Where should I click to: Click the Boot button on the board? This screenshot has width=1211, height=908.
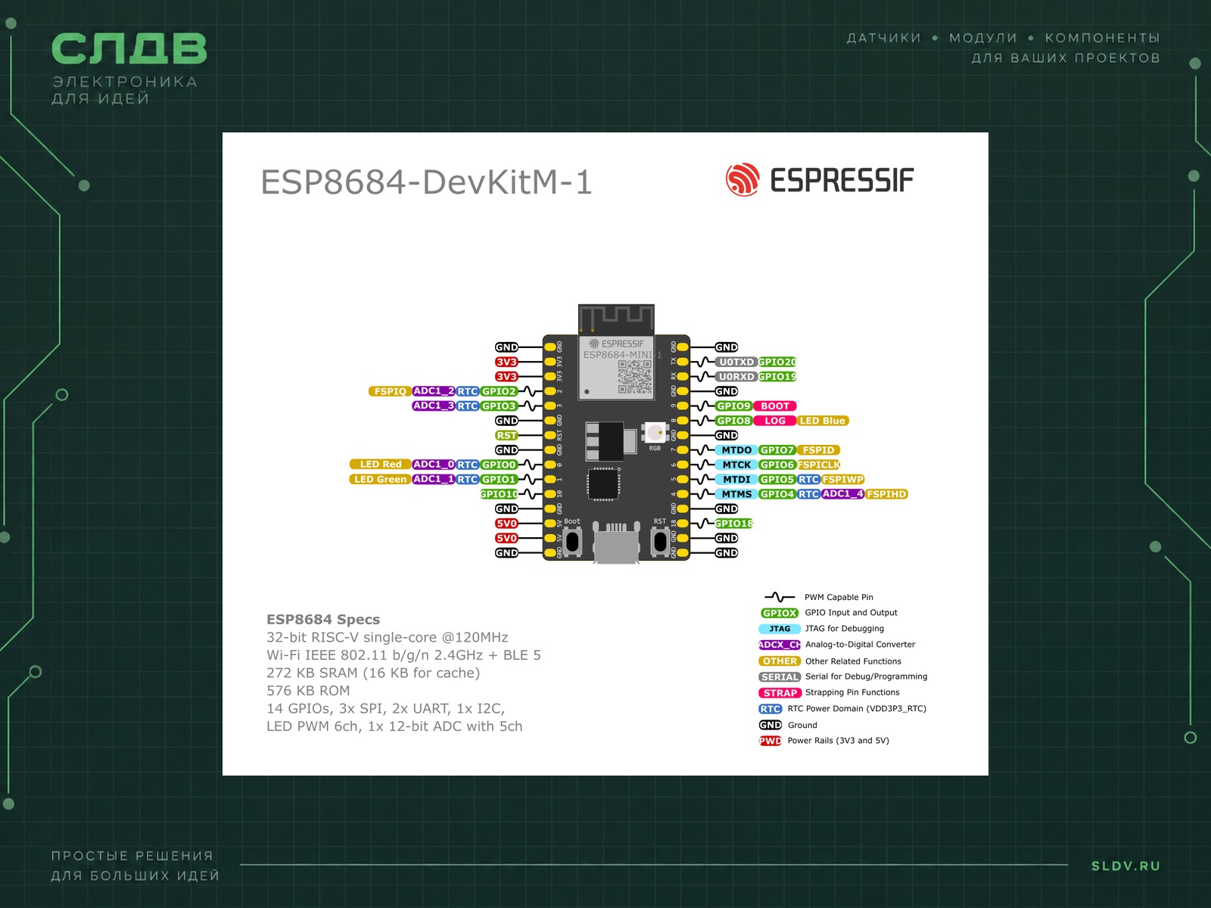pyautogui.click(x=572, y=541)
